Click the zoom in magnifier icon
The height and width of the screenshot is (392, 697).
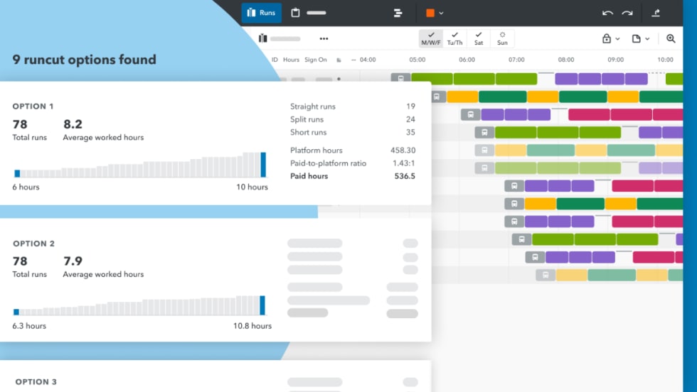671,38
